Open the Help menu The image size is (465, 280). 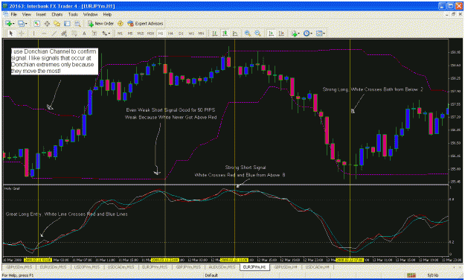pyautogui.click(x=107, y=14)
